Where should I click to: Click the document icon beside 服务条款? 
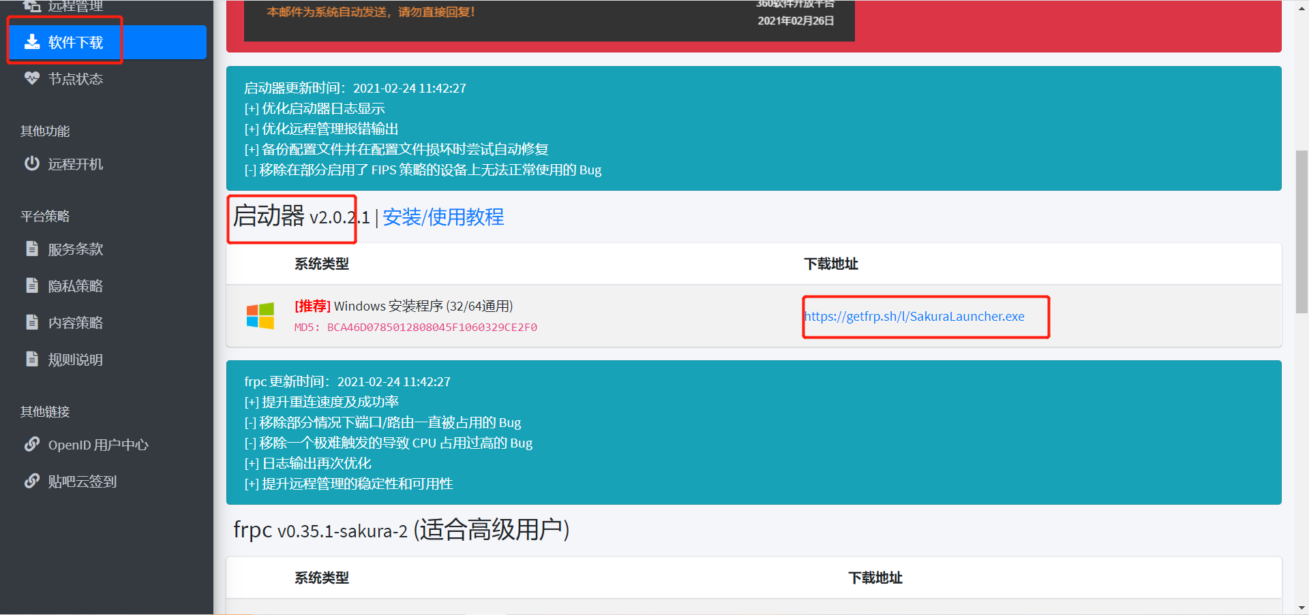[32, 249]
